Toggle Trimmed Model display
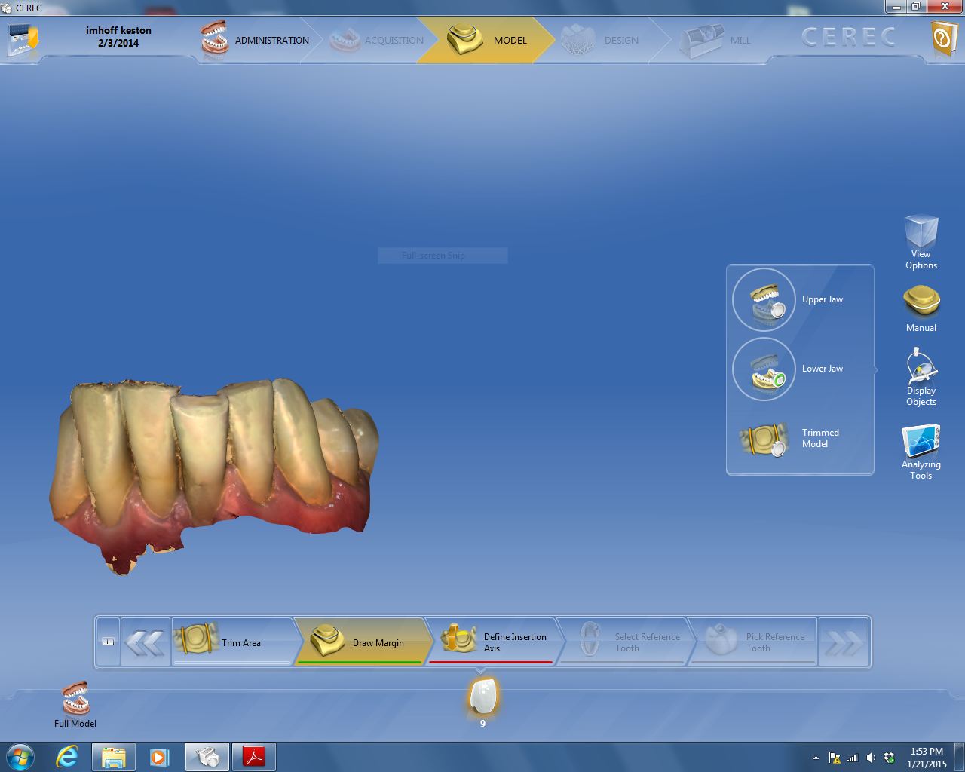The image size is (965, 772). pos(764,439)
